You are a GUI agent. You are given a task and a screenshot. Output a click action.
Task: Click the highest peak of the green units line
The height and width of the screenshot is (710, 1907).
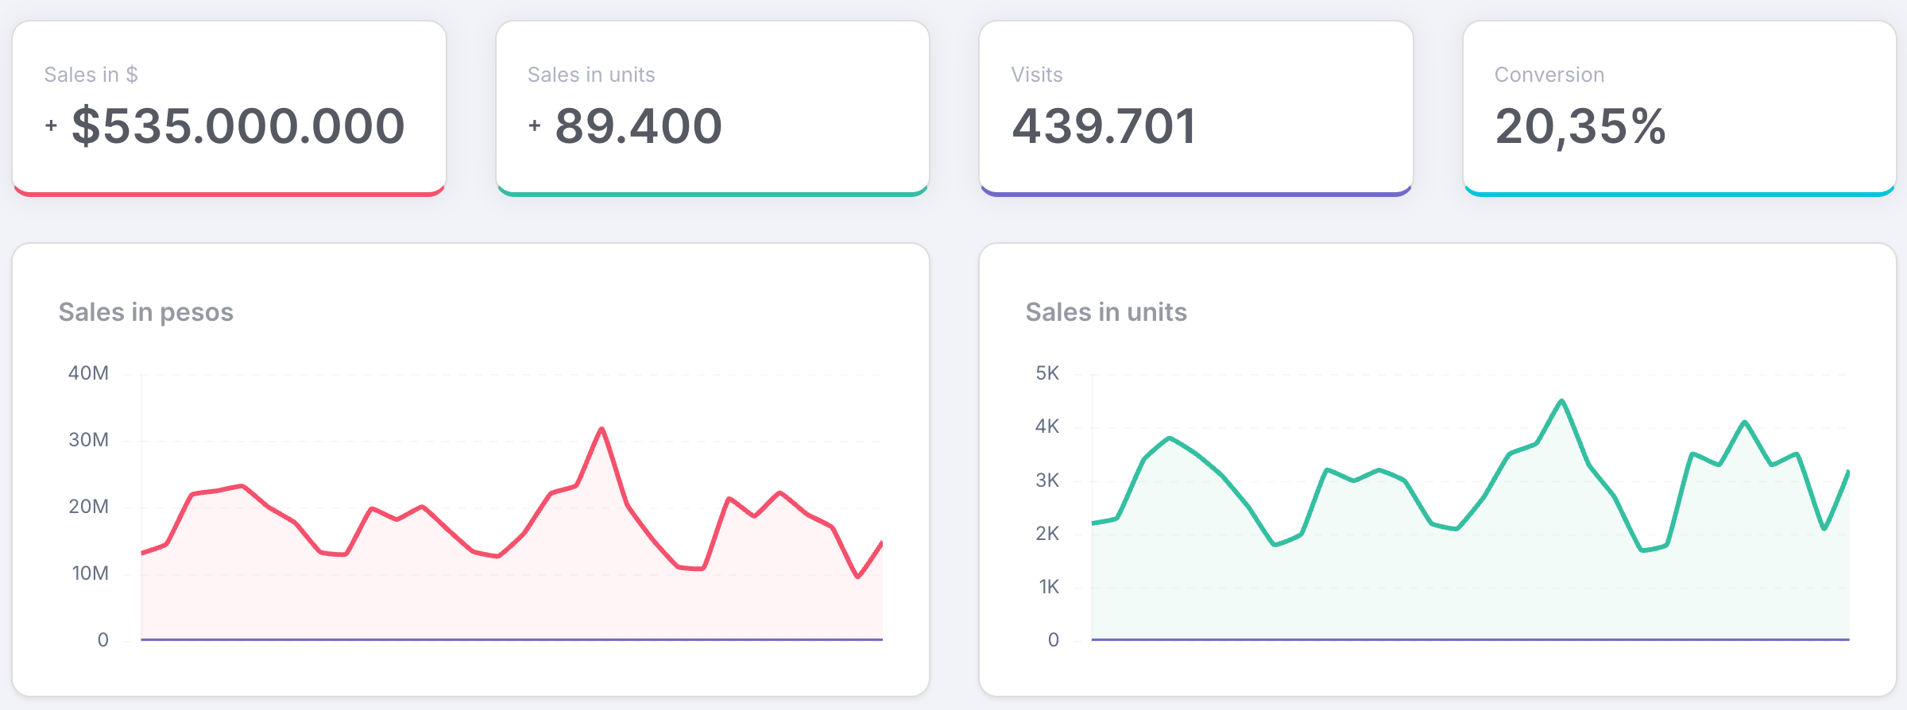1561,401
